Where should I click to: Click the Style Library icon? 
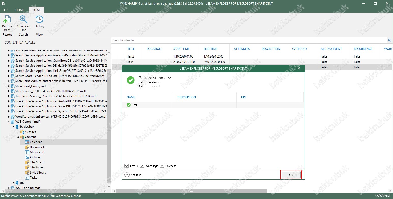(x=27, y=173)
